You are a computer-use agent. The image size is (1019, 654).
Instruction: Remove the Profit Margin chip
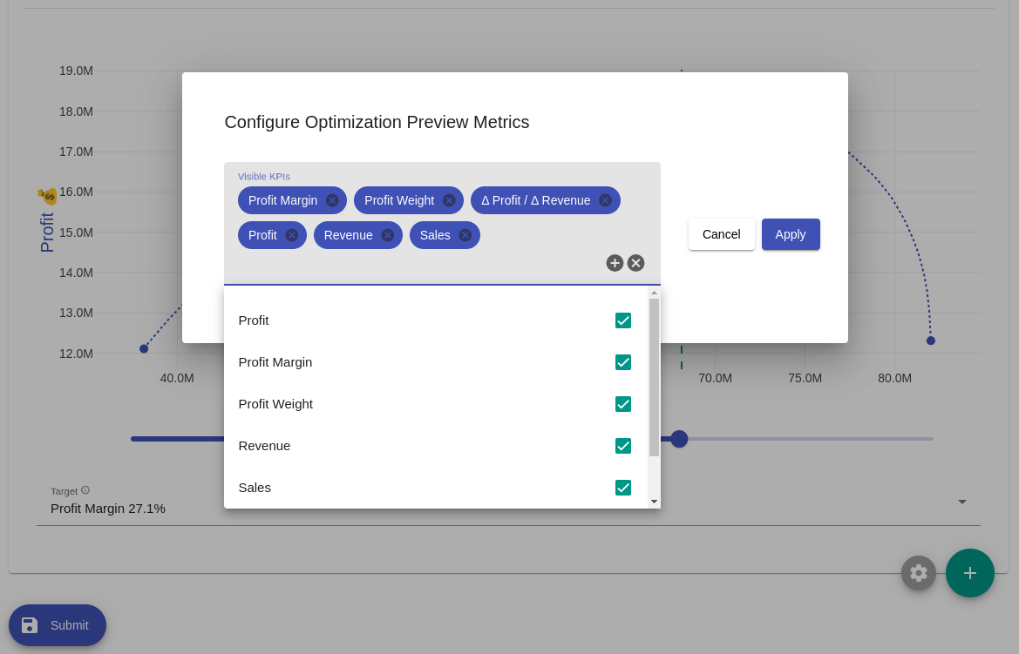[x=332, y=200]
